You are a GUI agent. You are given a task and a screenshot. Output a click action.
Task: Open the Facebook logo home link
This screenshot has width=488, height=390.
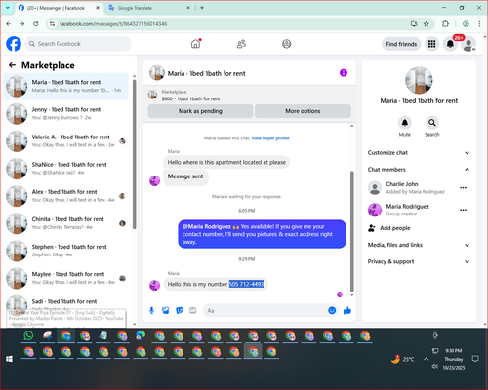(14, 44)
